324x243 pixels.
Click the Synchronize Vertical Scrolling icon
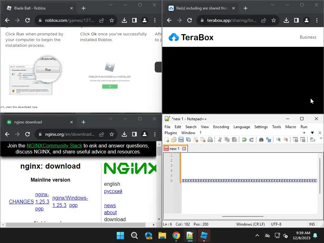click(x=295, y=140)
